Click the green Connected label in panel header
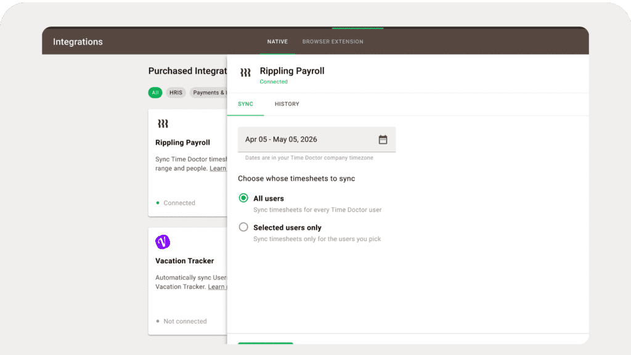The height and width of the screenshot is (355, 631). pos(274,82)
